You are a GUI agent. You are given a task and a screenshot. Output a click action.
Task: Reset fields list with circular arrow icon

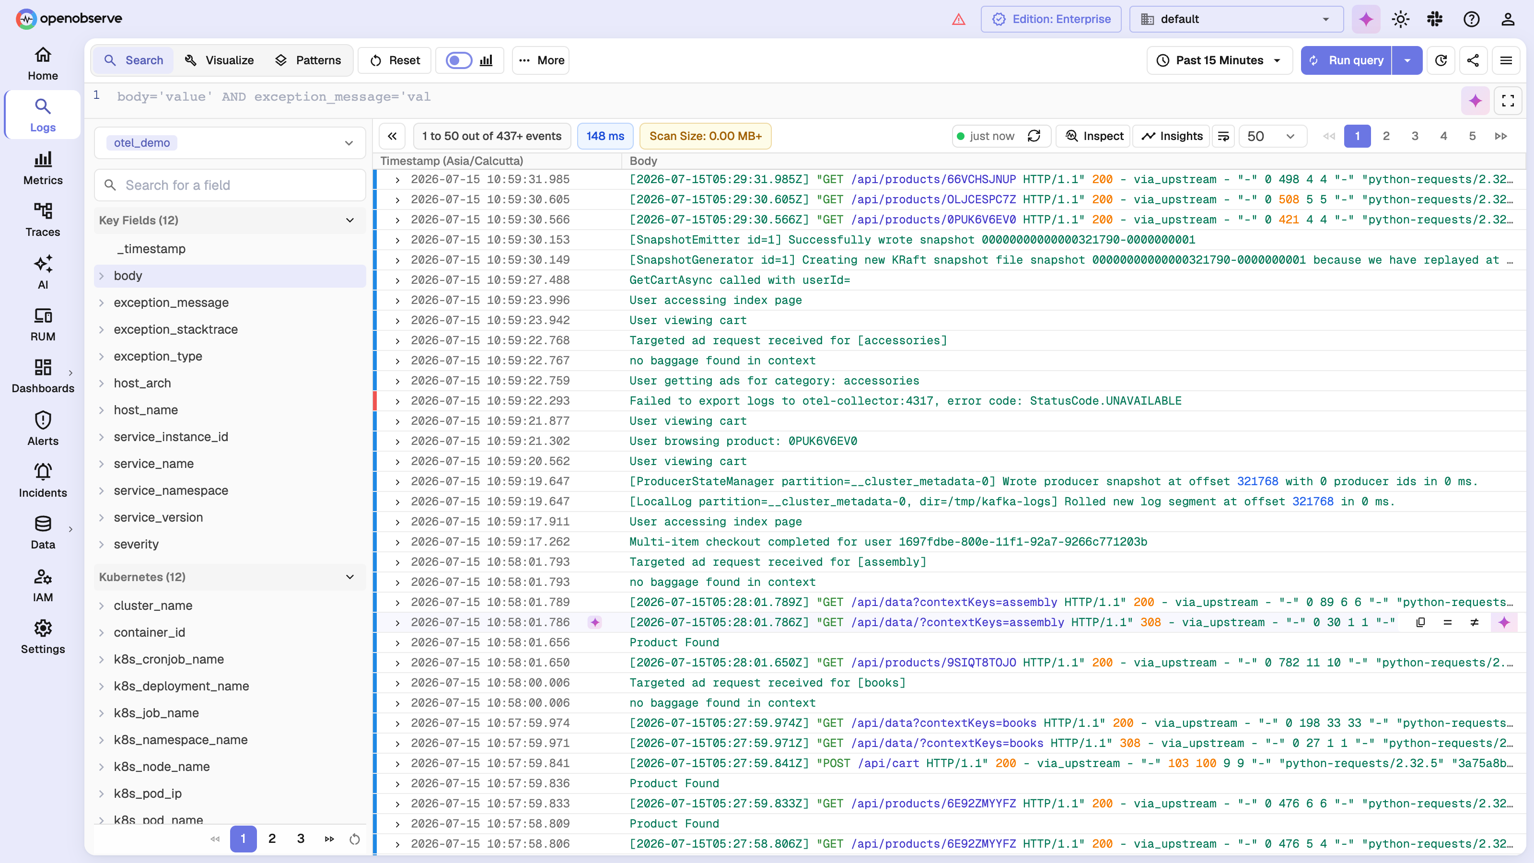click(x=355, y=839)
